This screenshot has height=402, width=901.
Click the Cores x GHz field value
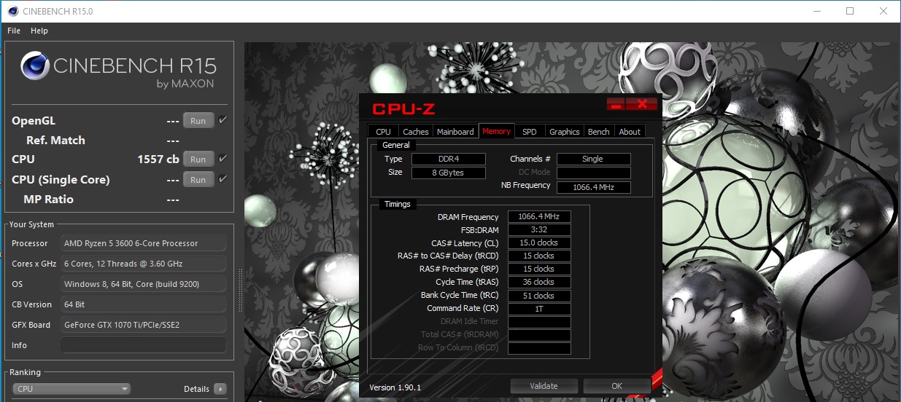[143, 264]
